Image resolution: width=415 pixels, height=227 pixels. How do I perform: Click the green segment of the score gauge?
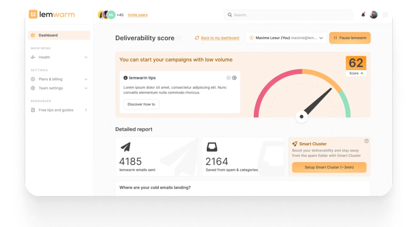(x=346, y=103)
